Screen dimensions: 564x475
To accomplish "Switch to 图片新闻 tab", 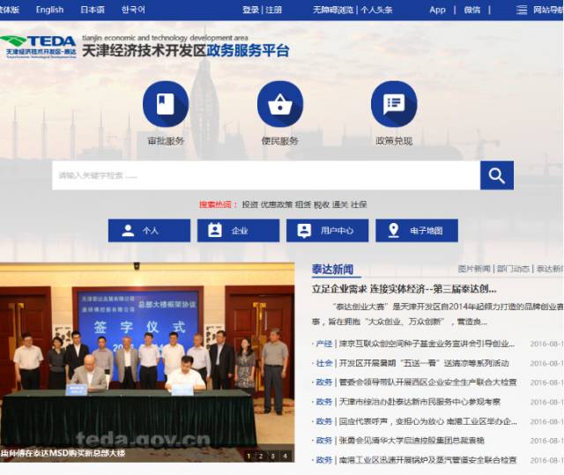I will click(474, 269).
